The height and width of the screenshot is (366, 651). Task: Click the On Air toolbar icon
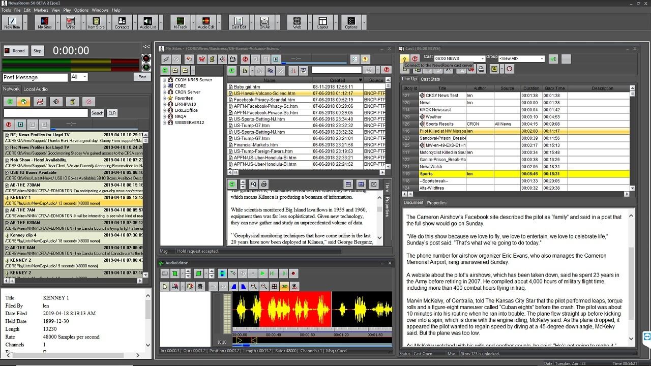264,22
